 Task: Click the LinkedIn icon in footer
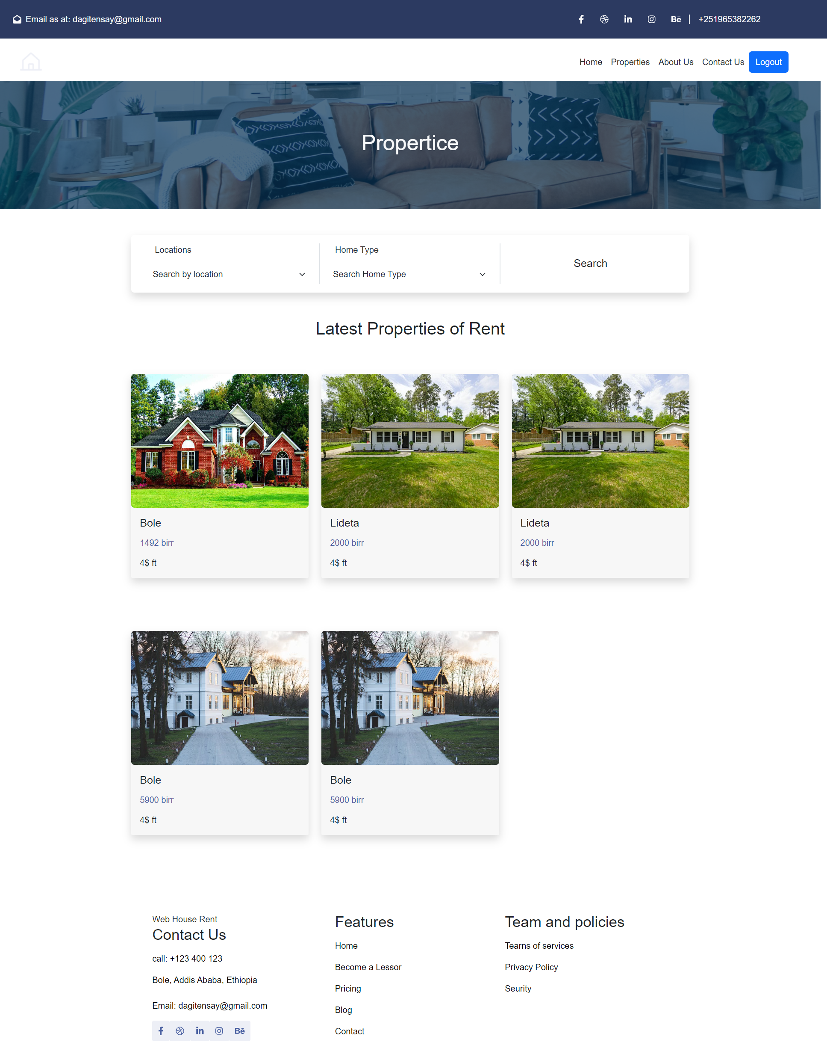[x=199, y=1031]
